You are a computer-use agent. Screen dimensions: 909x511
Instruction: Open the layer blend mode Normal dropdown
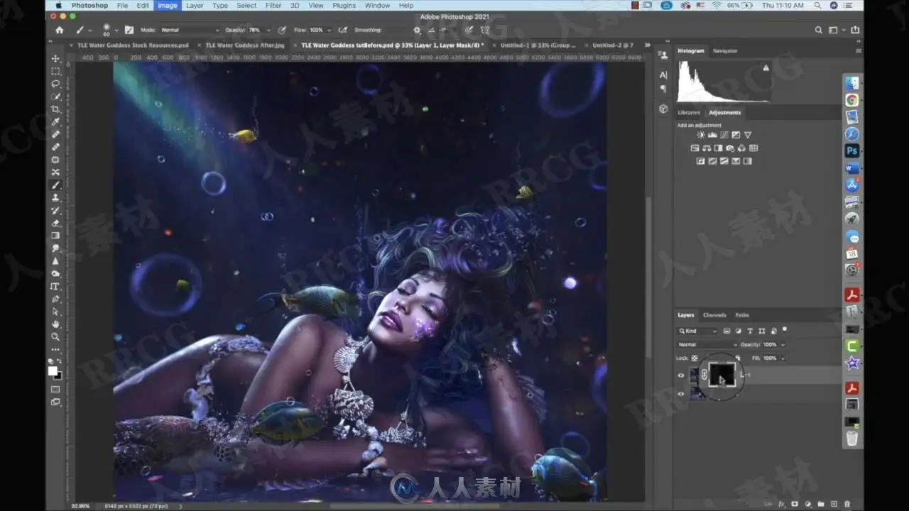coord(708,345)
